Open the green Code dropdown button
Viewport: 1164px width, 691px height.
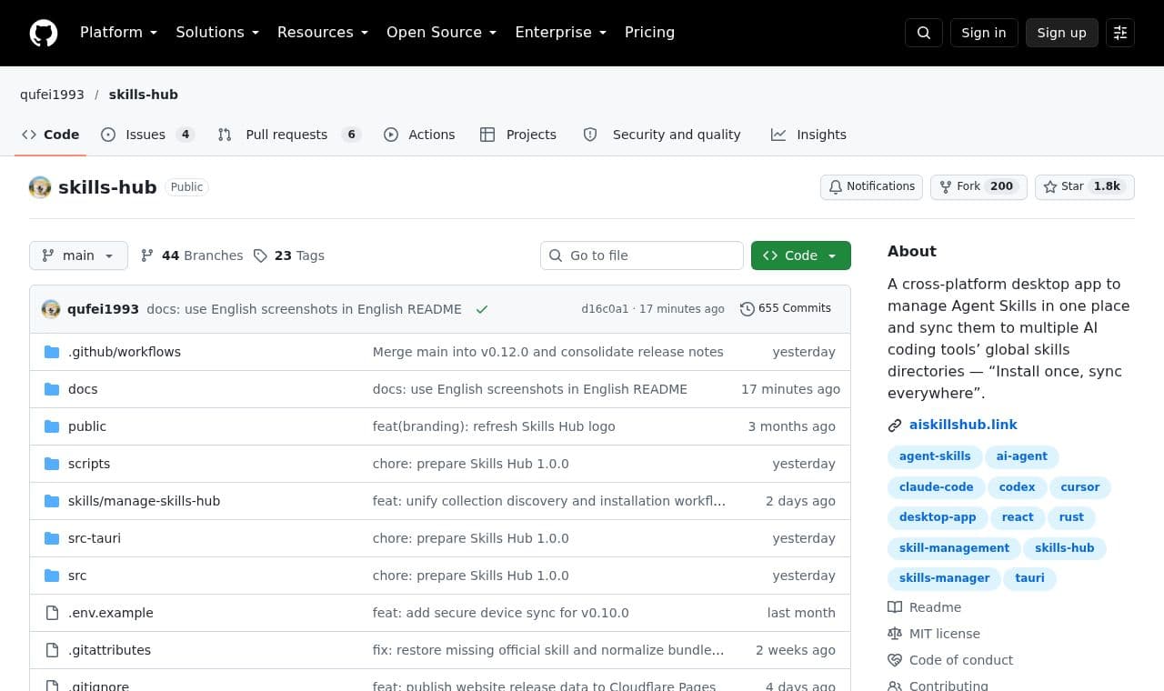click(801, 255)
